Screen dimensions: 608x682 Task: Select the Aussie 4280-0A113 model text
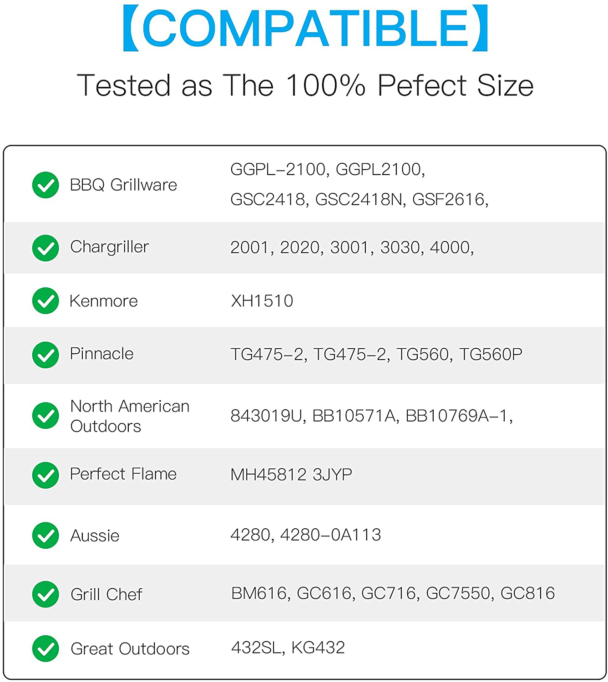pos(330,535)
